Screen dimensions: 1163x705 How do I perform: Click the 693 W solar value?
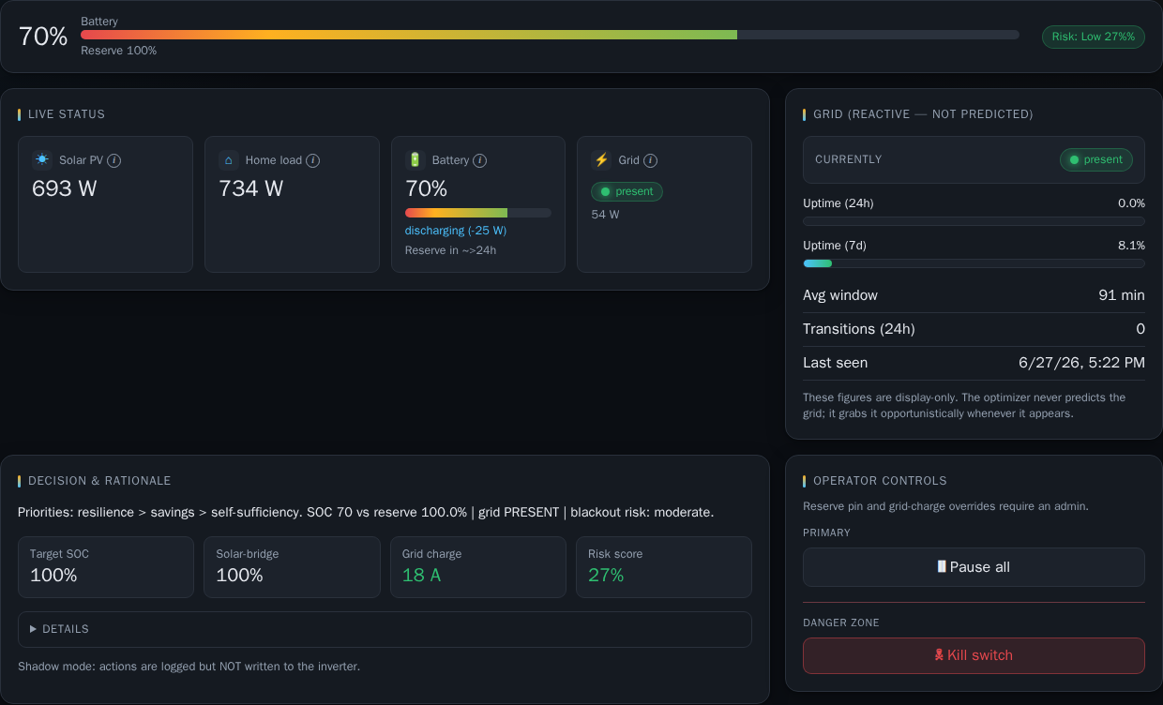click(x=65, y=188)
